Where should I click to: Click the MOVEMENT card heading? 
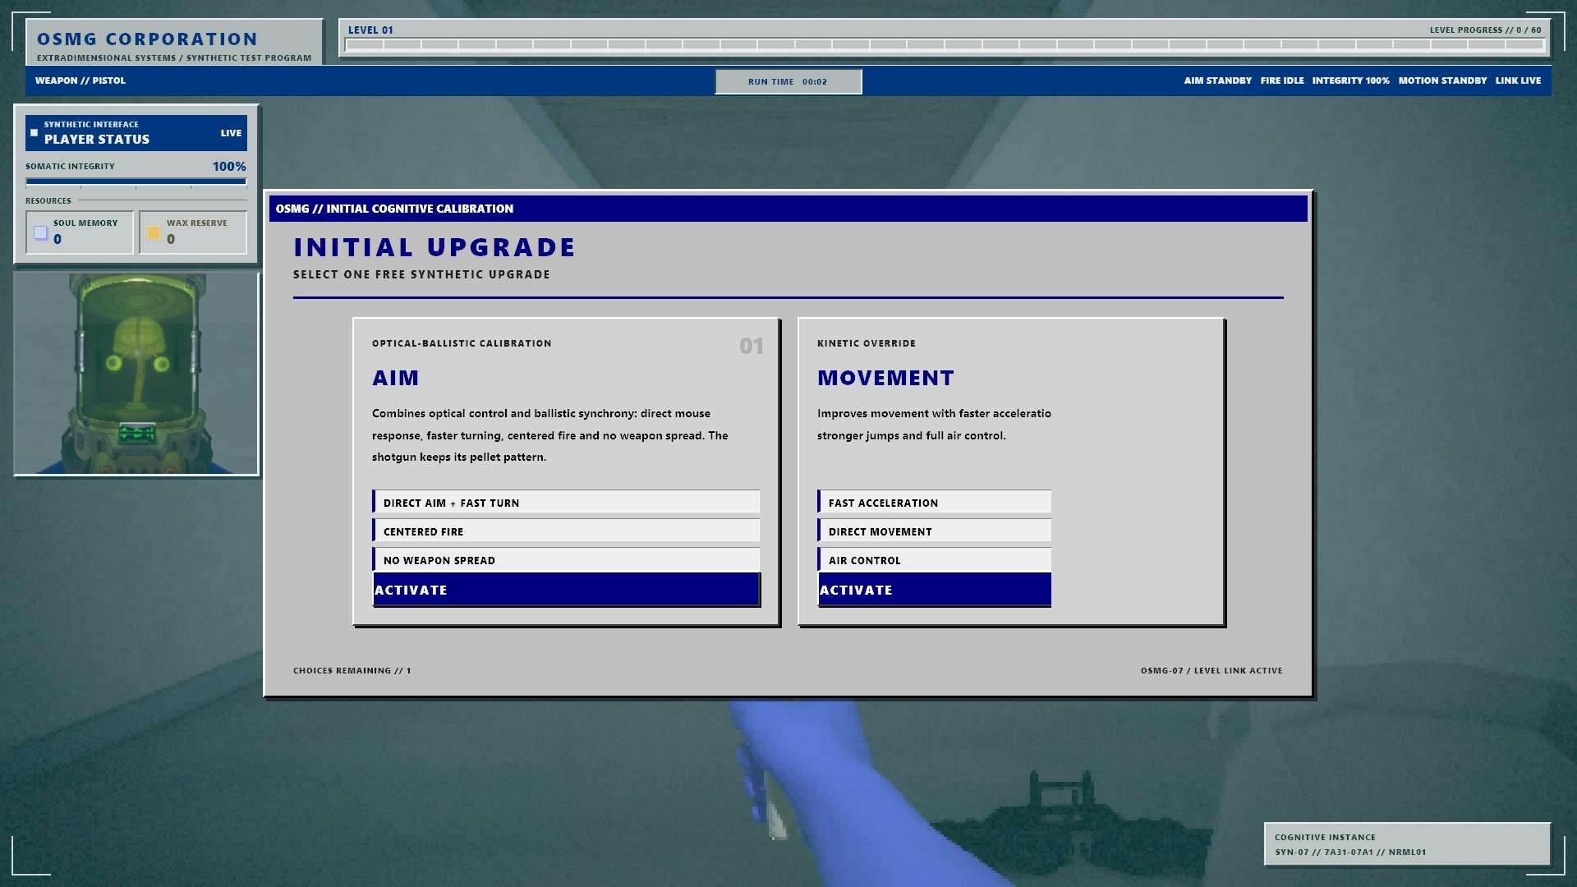point(885,378)
